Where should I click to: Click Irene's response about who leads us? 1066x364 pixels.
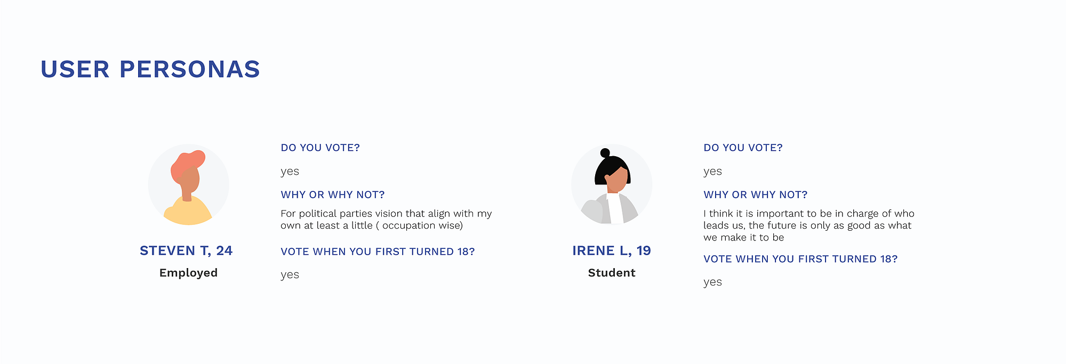809,225
